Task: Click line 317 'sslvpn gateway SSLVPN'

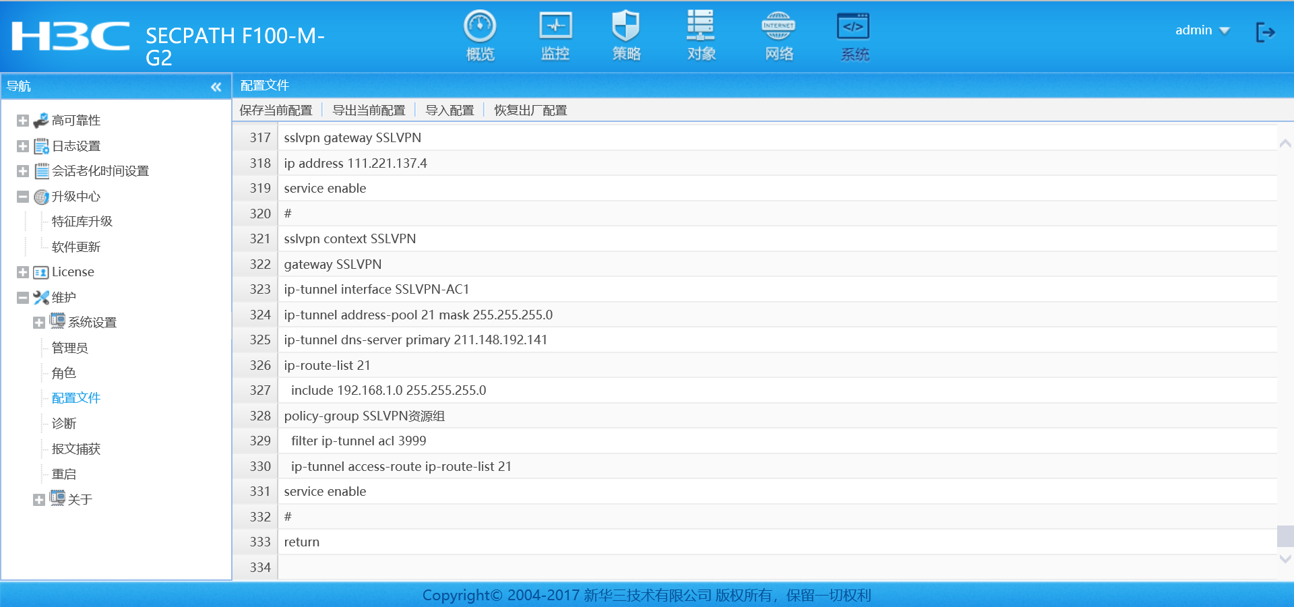Action: click(352, 137)
